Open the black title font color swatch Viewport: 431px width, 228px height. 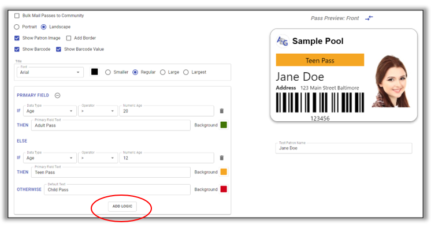click(x=95, y=72)
